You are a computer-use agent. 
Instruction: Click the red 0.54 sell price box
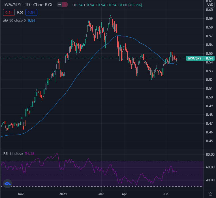[x=9, y=12]
